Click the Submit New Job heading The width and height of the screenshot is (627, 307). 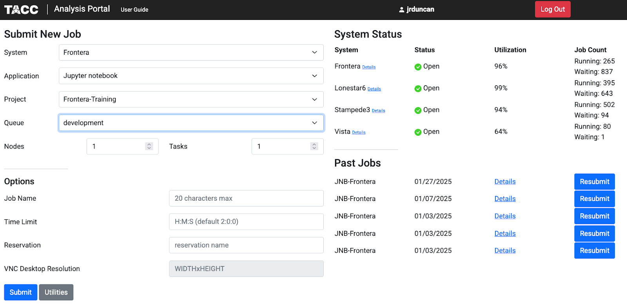(x=42, y=34)
